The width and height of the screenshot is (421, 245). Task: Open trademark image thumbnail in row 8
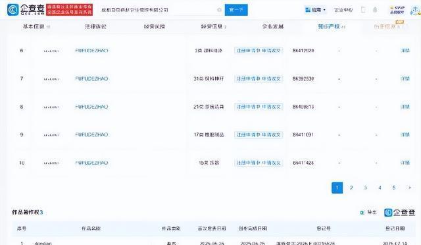point(51,107)
